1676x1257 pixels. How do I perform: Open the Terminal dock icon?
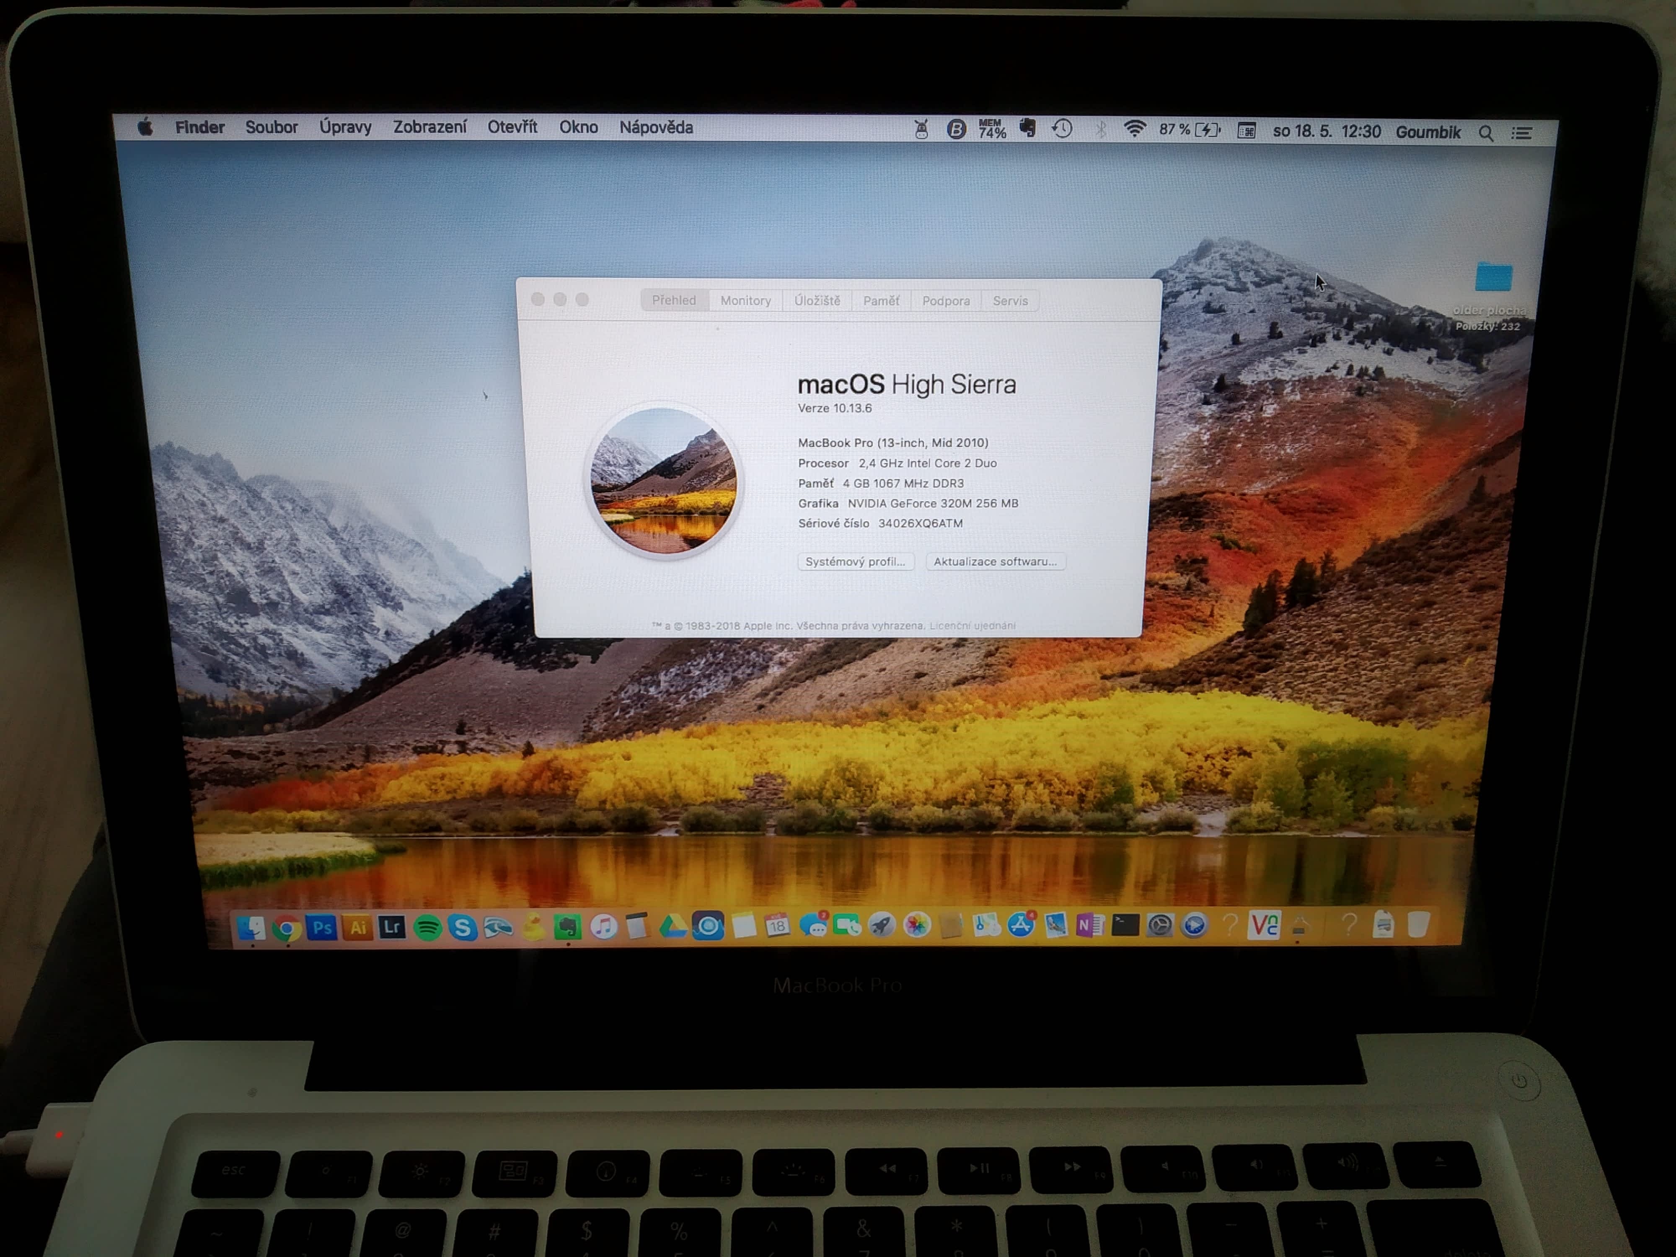(1125, 925)
